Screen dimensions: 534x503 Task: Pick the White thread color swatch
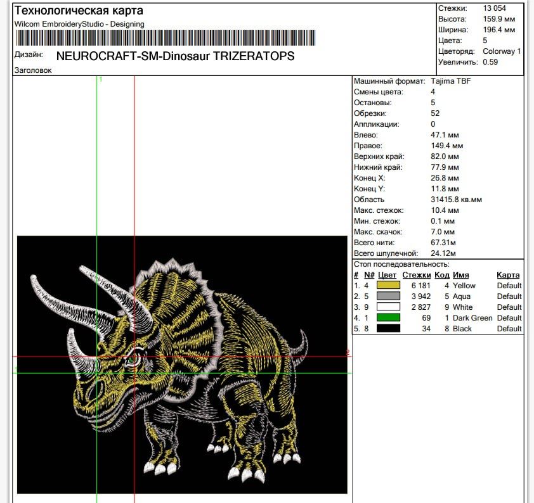point(389,307)
